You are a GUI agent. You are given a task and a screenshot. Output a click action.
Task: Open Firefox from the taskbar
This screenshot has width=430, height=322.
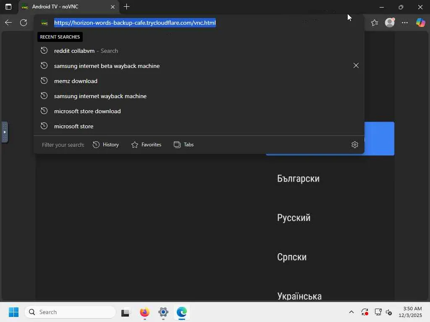coord(144,312)
